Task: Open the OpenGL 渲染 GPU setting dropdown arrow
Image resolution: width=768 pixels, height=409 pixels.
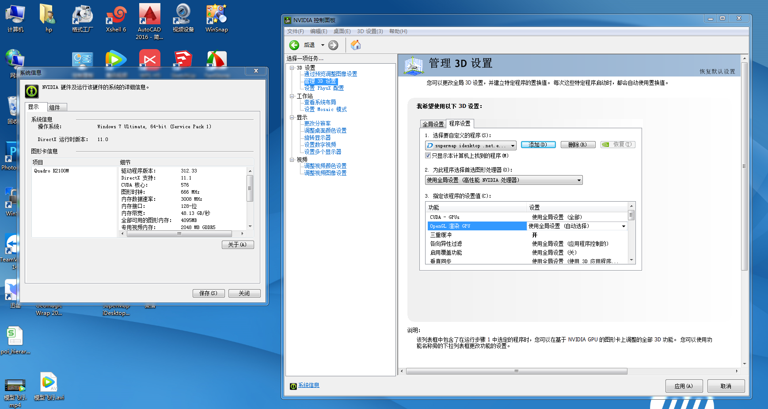Action: [624, 226]
